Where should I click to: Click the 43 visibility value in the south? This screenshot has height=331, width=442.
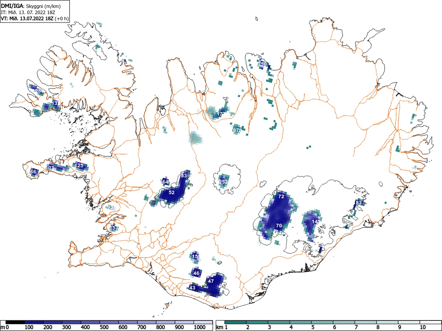tap(192, 288)
